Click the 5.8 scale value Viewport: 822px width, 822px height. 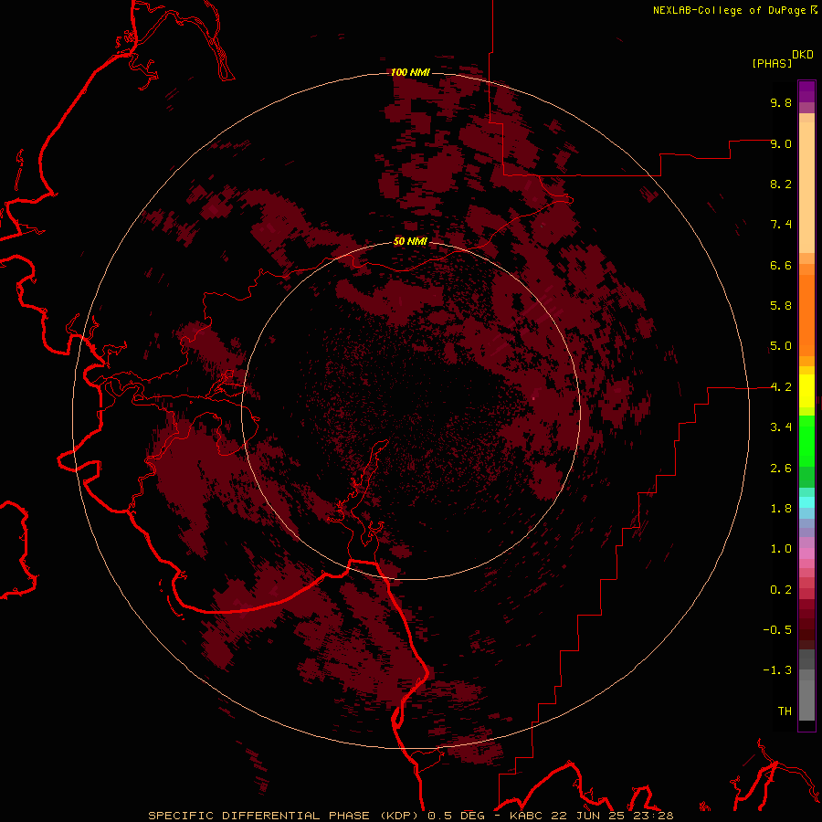[781, 306]
